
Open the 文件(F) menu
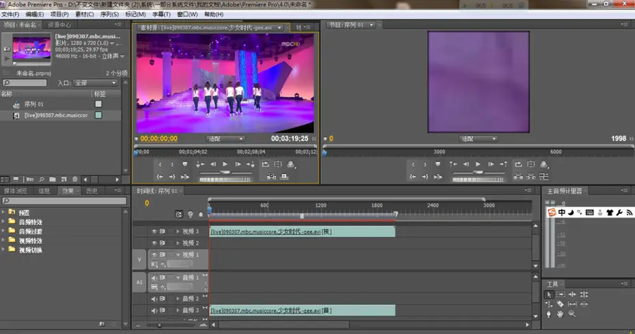[10, 14]
